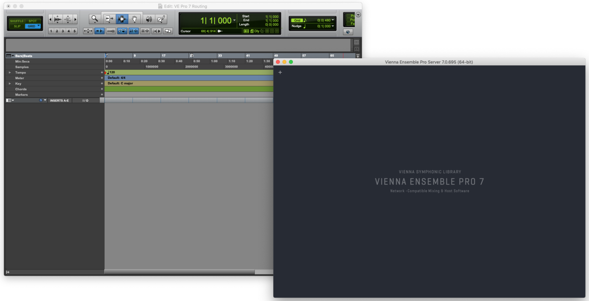Enable Shuffle edit mode
Screen dimensions: 589x301
pos(17,21)
